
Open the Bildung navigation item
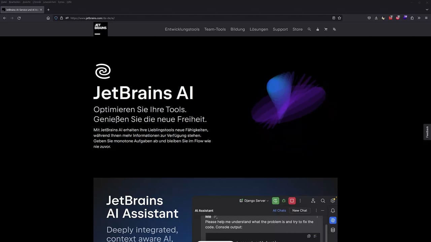pyautogui.click(x=238, y=29)
